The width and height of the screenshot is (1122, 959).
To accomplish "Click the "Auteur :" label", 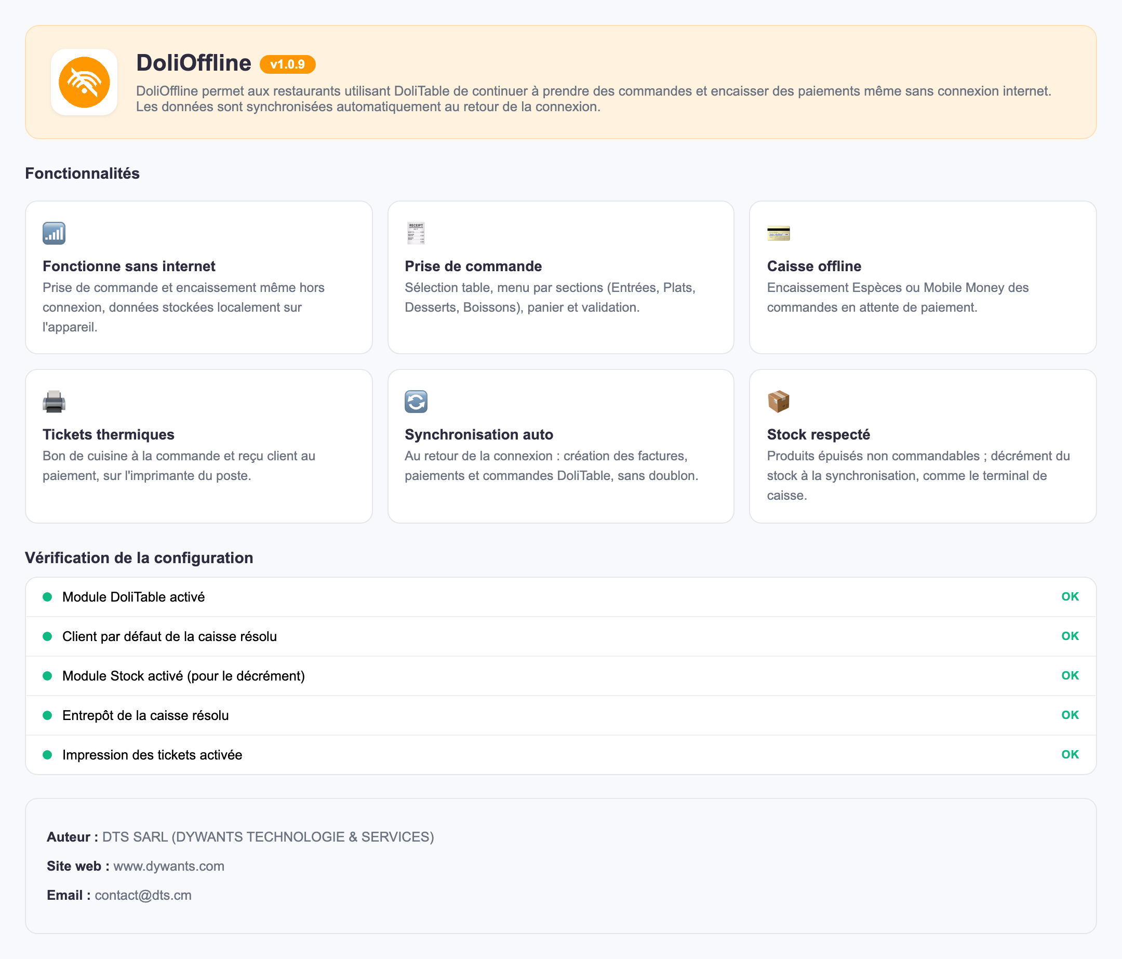I will click(x=73, y=836).
